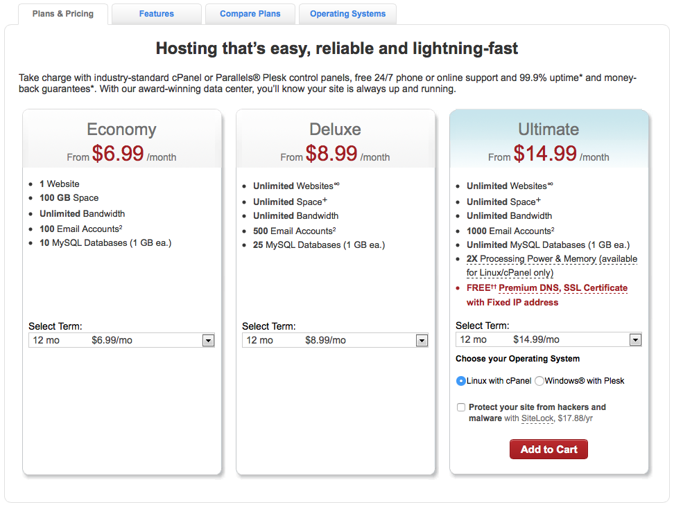The width and height of the screenshot is (674, 507).
Task: Click the Ultimate plan Unlimited Websites feature
Action: click(507, 186)
